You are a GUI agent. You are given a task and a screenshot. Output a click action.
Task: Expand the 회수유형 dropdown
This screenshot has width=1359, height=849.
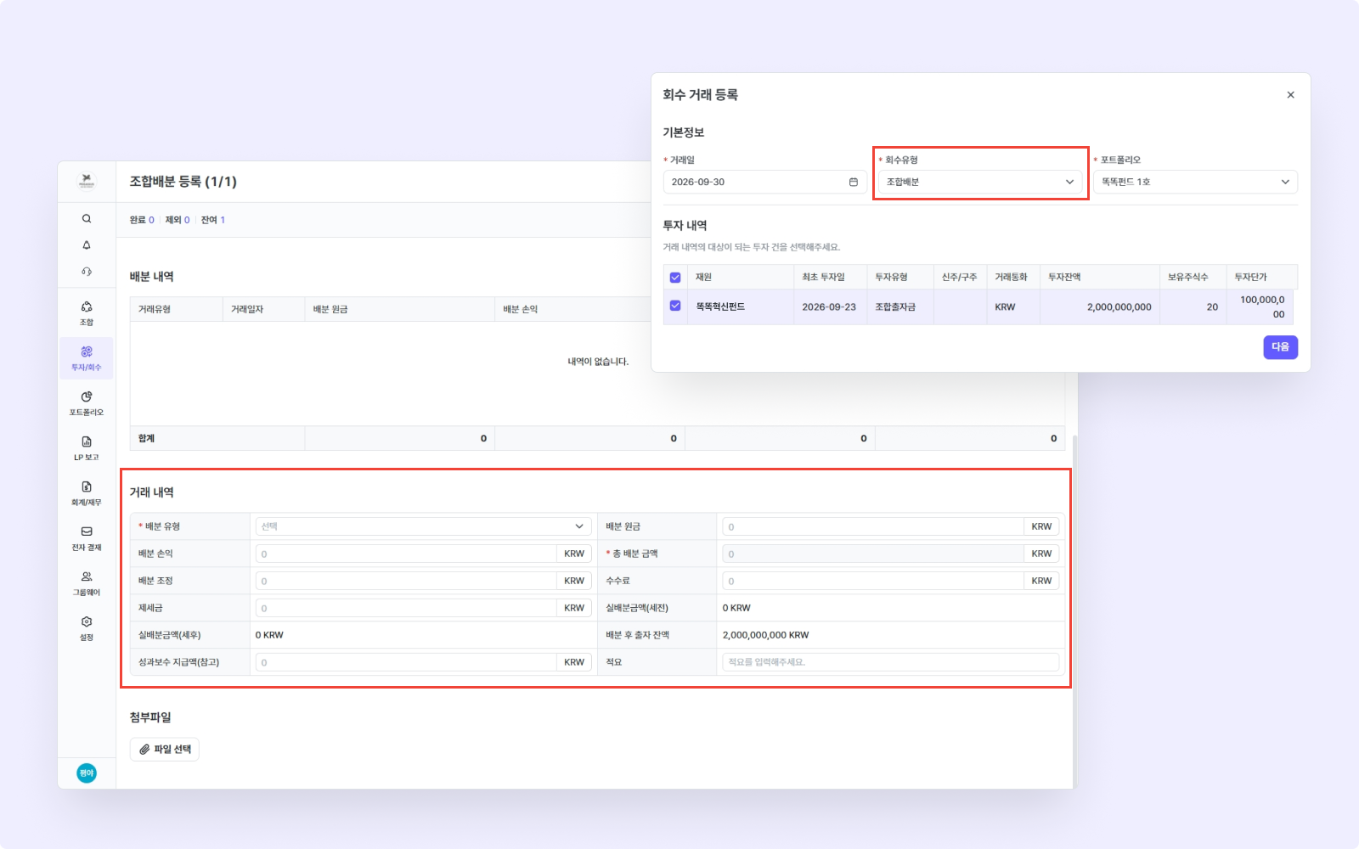click(x=981, y=182)
